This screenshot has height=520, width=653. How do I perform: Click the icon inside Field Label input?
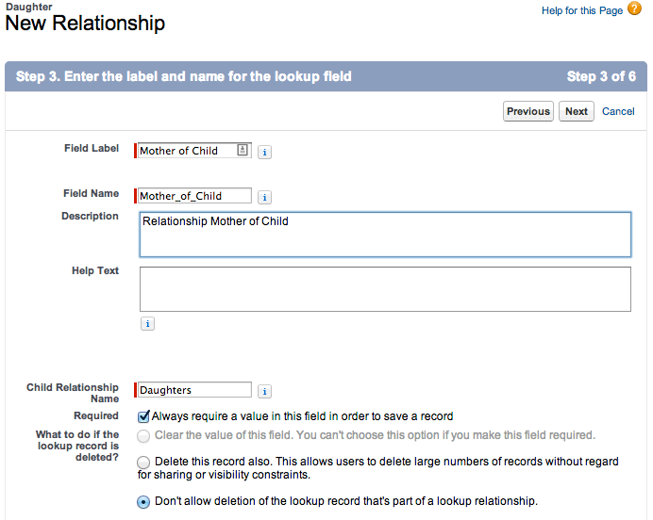[x=243, y=150]
